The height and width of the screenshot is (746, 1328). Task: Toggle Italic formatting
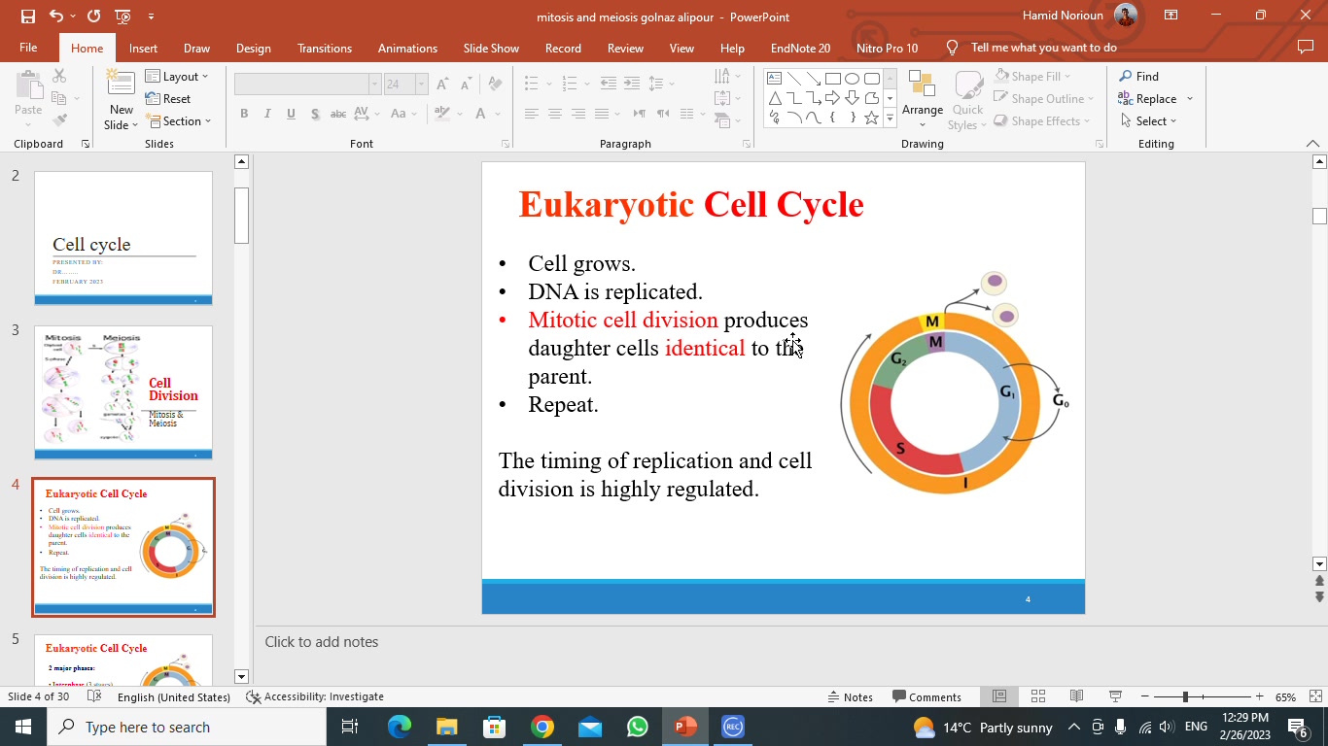267,114
